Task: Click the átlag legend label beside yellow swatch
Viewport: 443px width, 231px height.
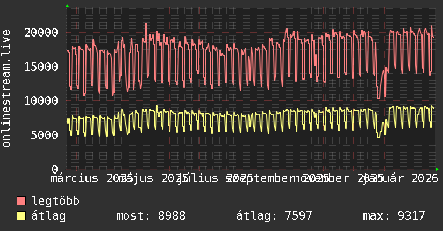Action: (48, 216)
